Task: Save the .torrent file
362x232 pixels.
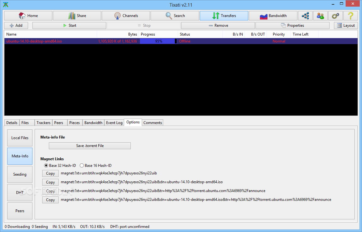Action: click(90, 146)
